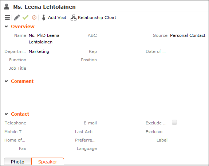
Task: Select the Speaker tab
Action: (x=48, y=162)
